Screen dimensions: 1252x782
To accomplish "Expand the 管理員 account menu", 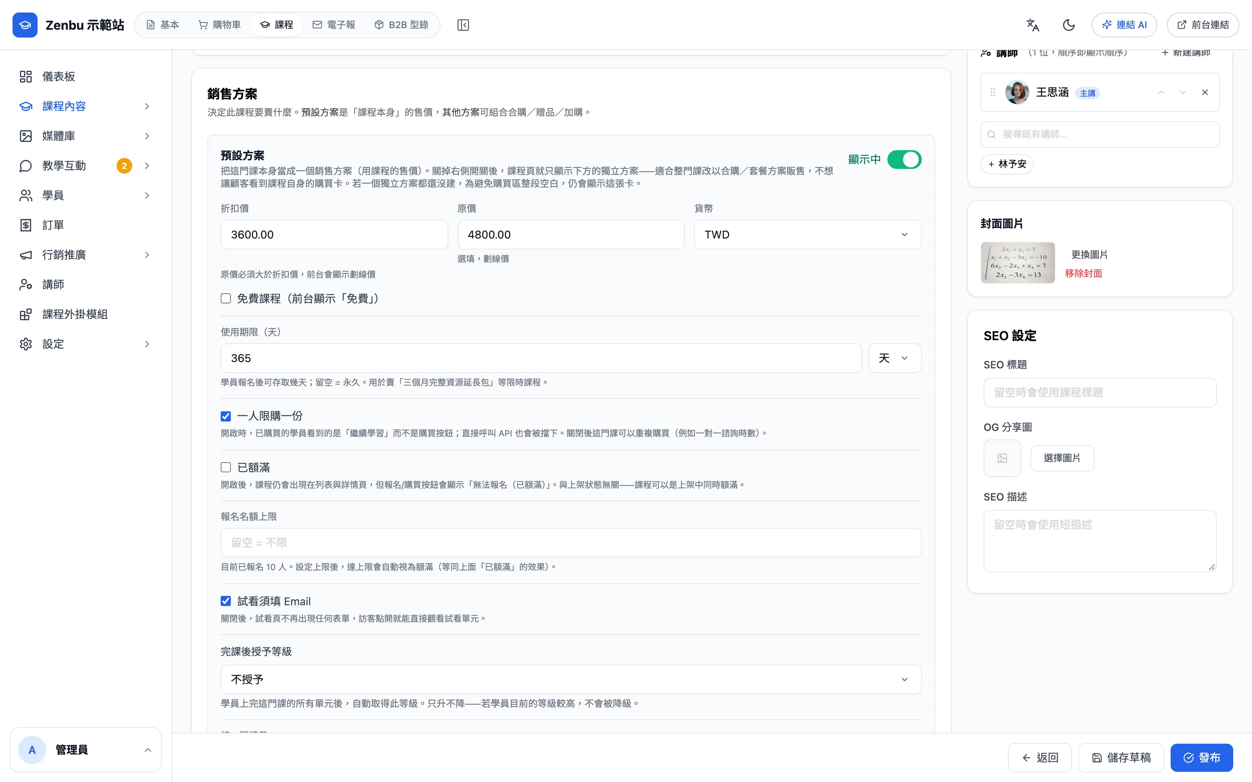I will click(x=86, y=750).
